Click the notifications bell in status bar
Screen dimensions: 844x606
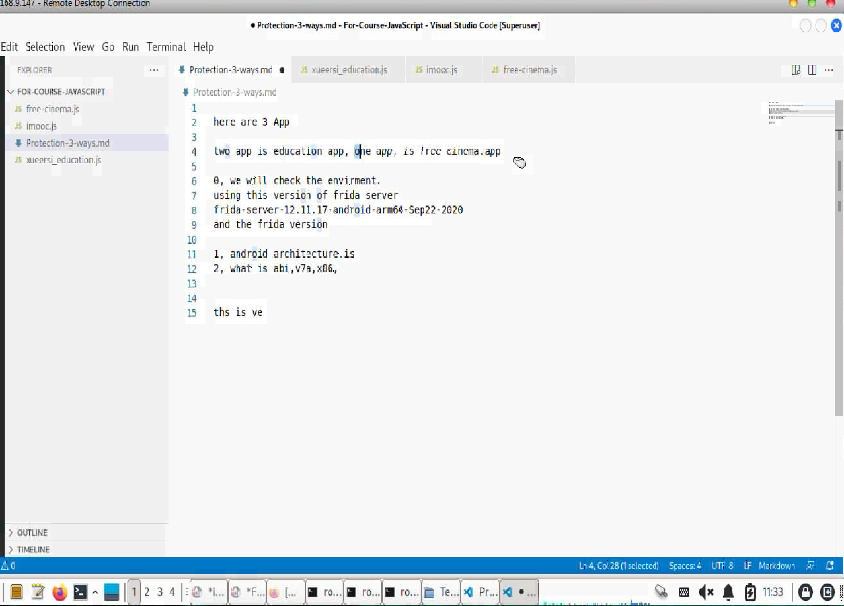click(829, 565)
